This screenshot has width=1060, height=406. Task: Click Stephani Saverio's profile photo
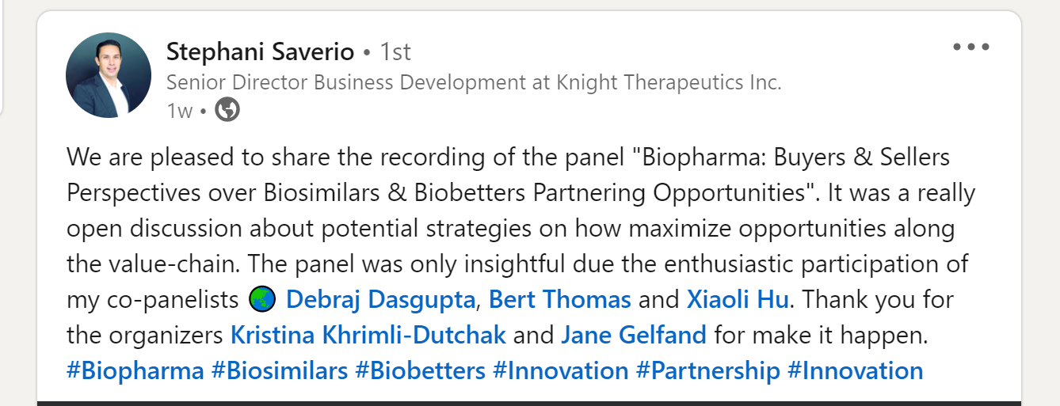(x=109, y=76)
